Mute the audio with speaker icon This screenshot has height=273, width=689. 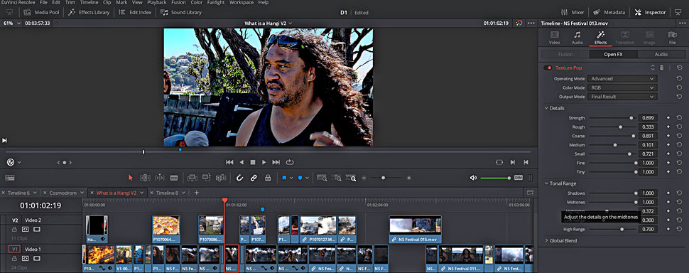pyautogui.click(x=473, y=178)
